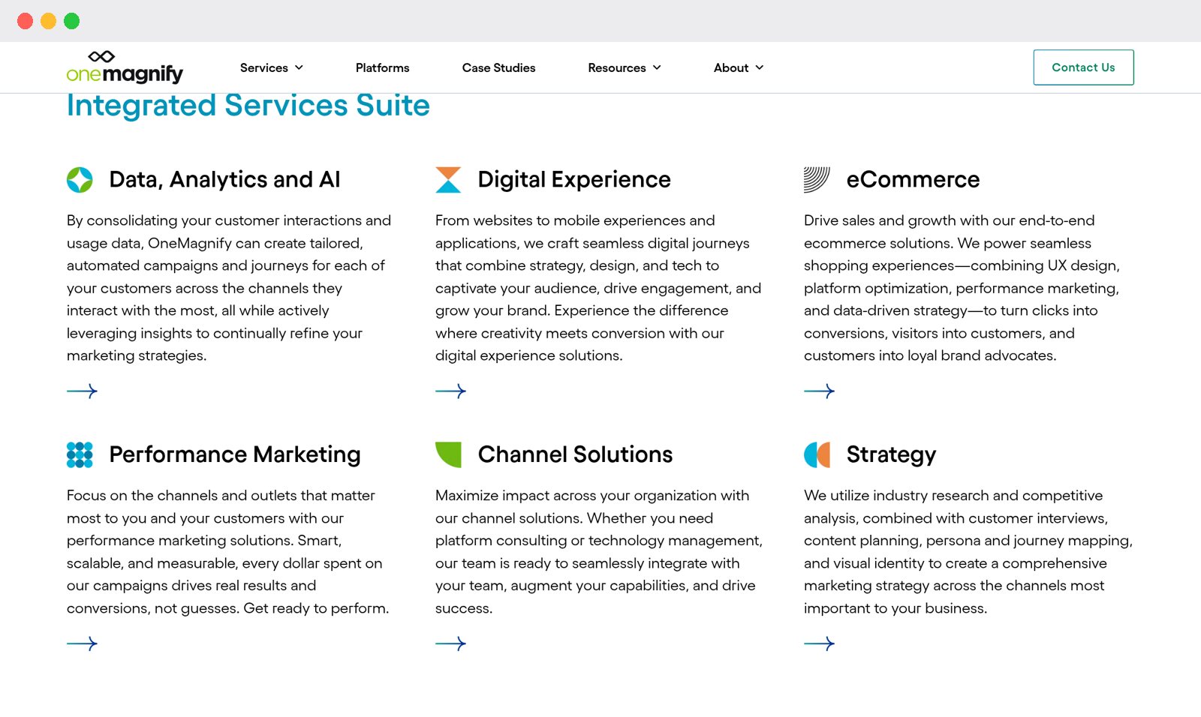Open the eCommerce heading link
Screen dimensions: 1201x717
pos(913,180)
